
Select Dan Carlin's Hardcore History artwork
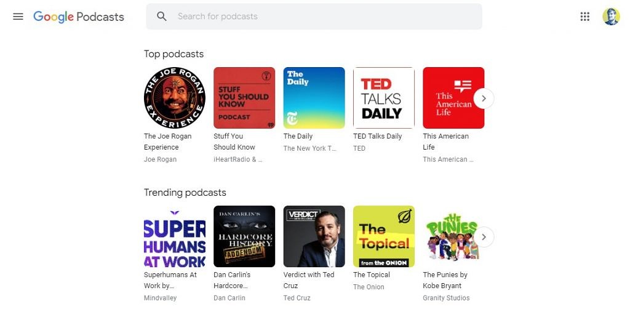click(x=244, y=236)
